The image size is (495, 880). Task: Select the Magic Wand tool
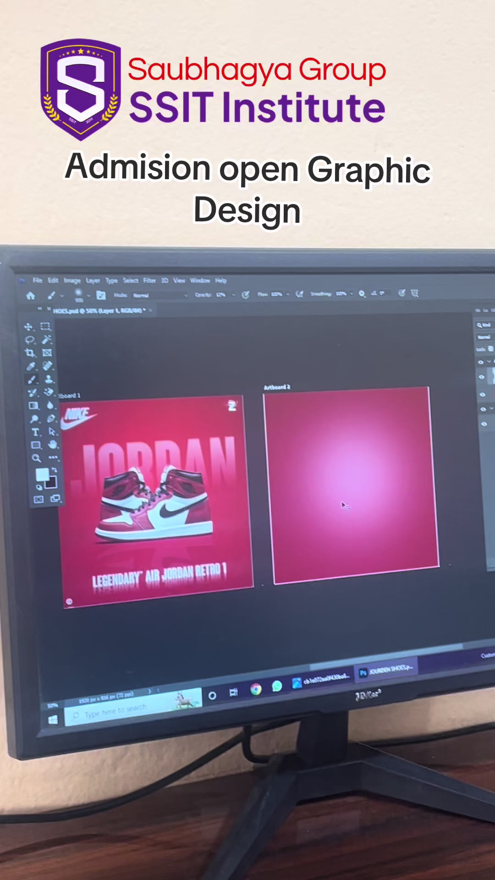46,340
